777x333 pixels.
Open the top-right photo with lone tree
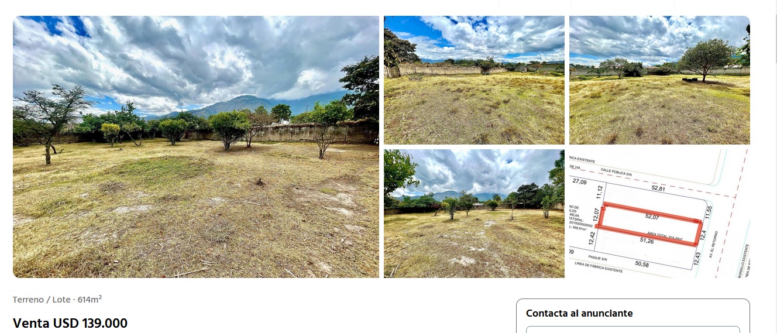click(659, 80)
